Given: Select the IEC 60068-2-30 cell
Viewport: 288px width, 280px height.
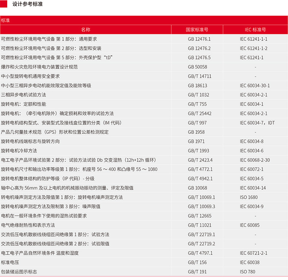Looking at the screenshot, I should tap(255, 160).
